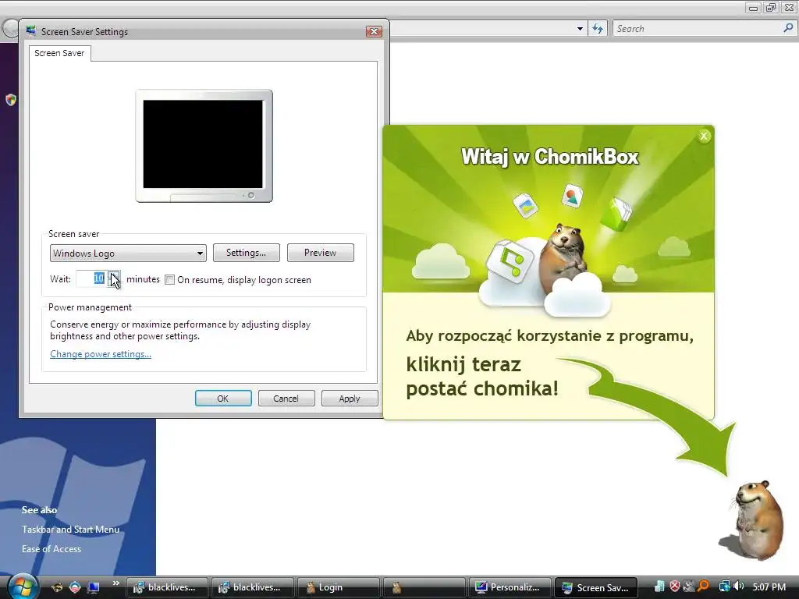Click the restore button of the background window
799x599 pixels.
point(771,7)
